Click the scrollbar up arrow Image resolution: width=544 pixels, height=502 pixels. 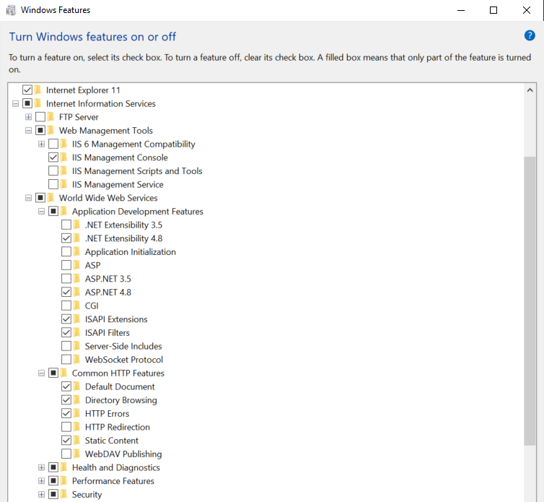click(x=530, y=90)
